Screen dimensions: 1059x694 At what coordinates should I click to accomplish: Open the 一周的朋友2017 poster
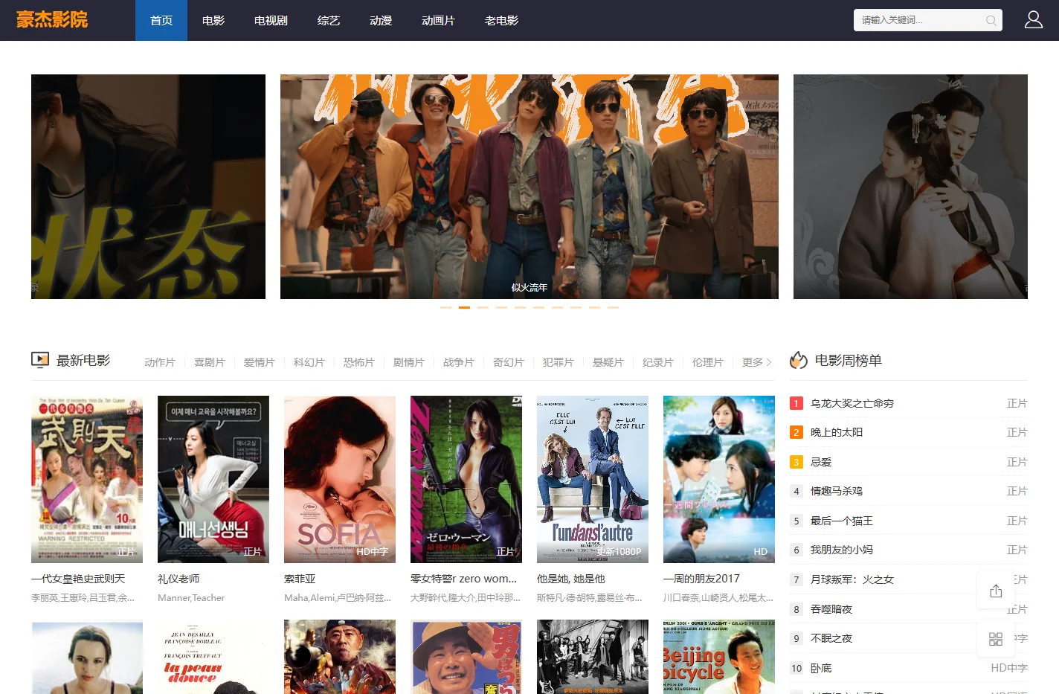(719, 479)
